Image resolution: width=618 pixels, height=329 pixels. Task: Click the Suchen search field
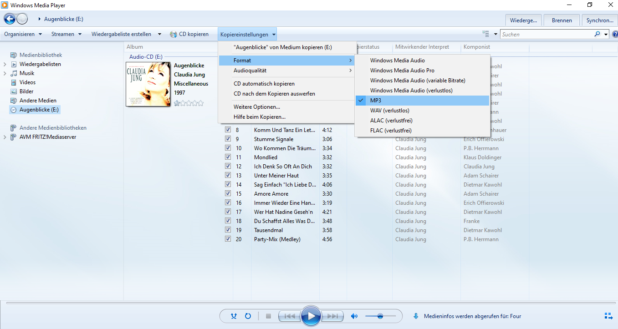pos(546,34)
